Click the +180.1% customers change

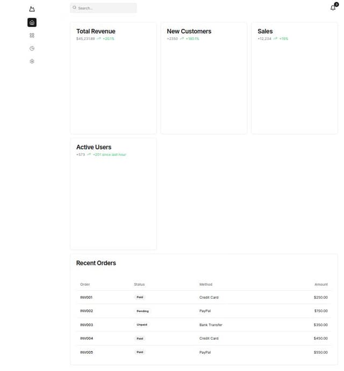pyautogui.click(x=192, y=39)
